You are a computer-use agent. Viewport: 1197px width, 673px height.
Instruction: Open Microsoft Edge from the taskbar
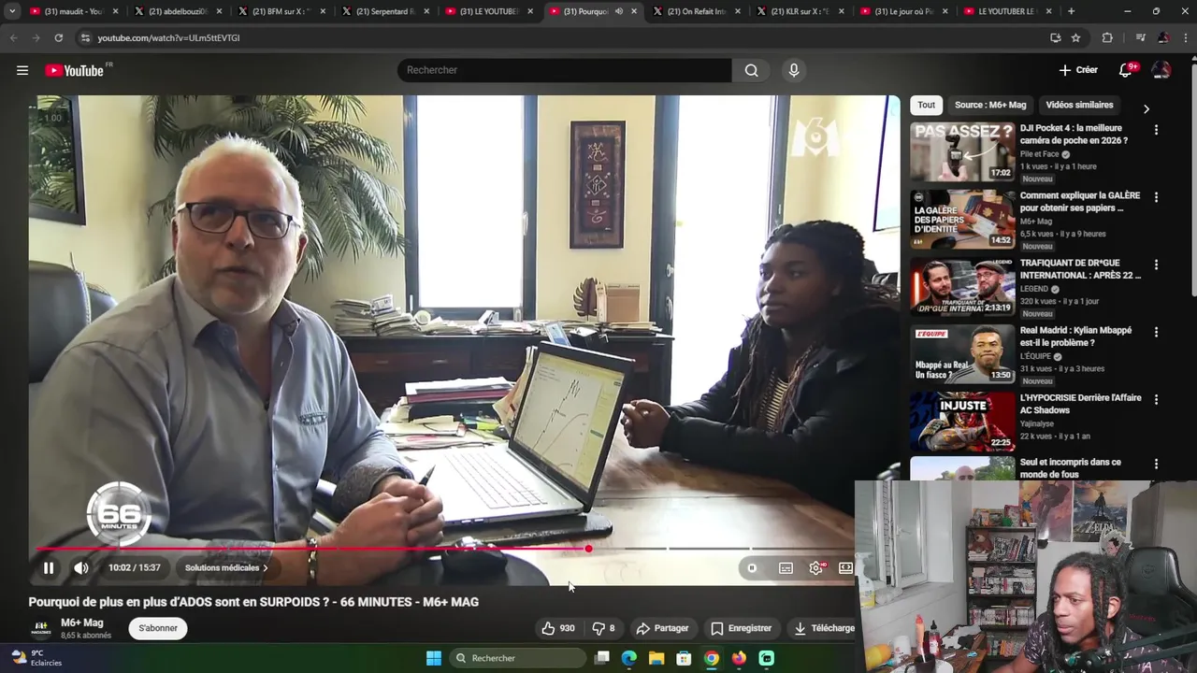[629, 658]
